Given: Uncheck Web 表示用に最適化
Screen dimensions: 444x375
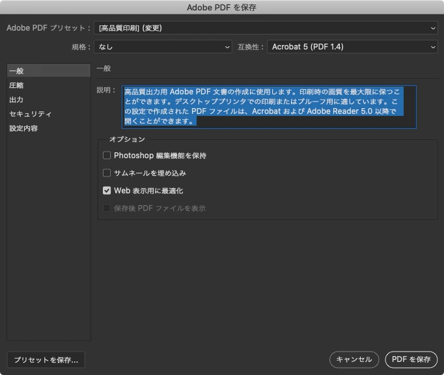Looking at the screenshot, I should tap(107, 190).
